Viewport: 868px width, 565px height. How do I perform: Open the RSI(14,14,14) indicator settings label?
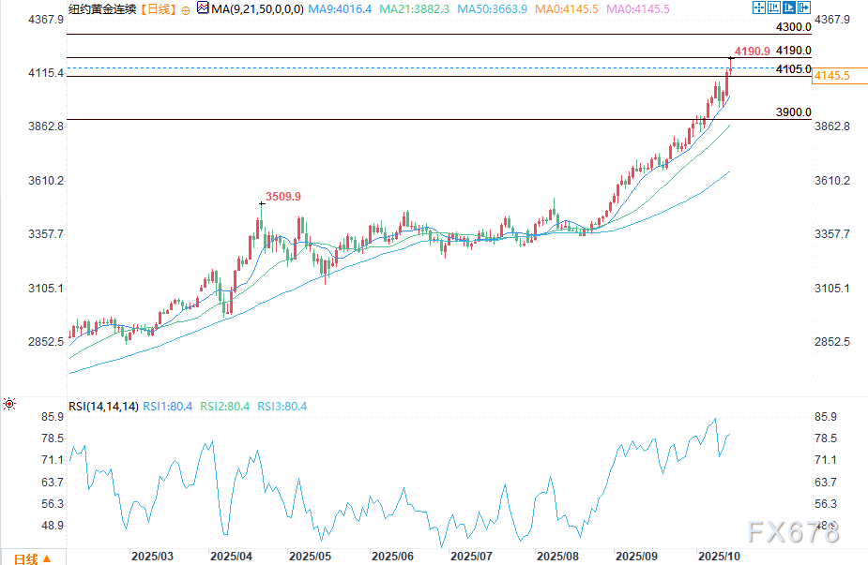coord(103,407)
